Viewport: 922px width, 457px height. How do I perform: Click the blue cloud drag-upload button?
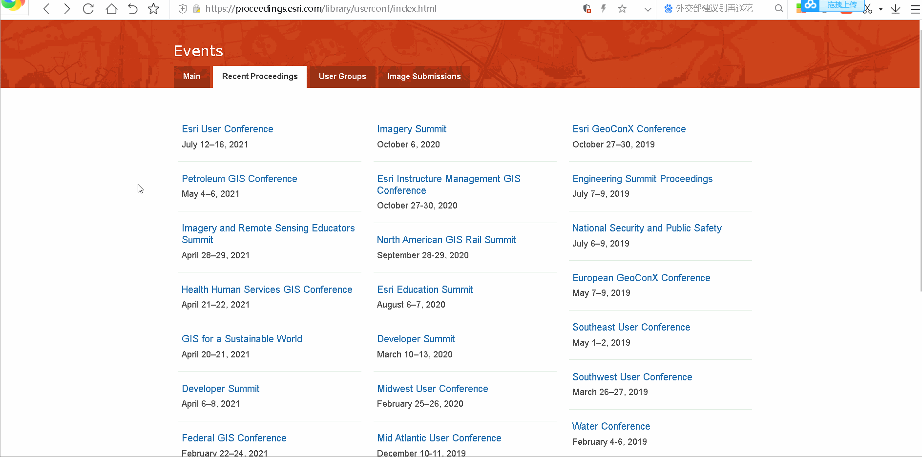833,5
